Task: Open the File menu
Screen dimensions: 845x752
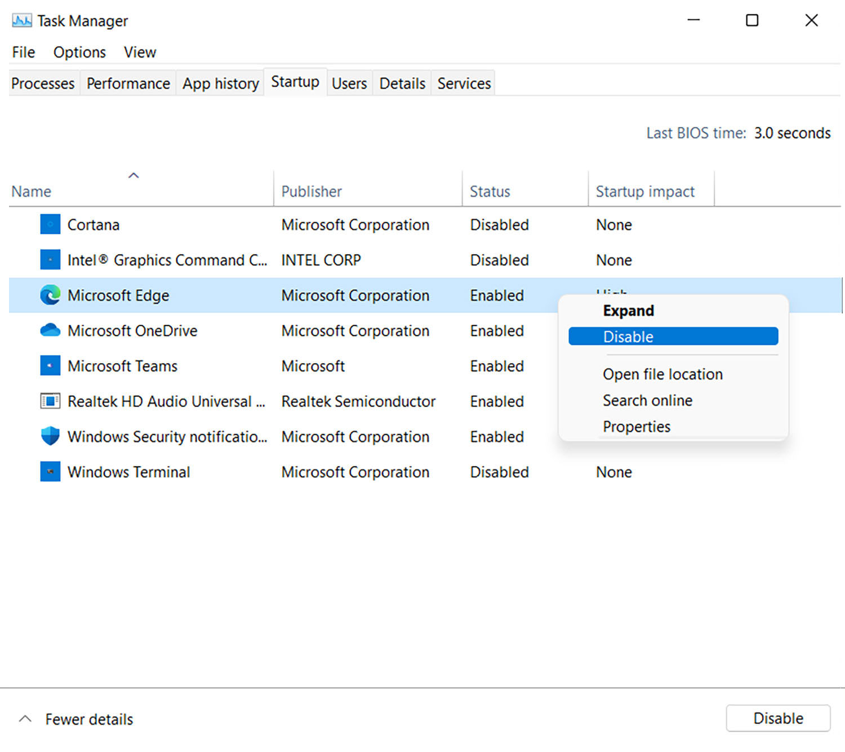Action: [24, 52]
